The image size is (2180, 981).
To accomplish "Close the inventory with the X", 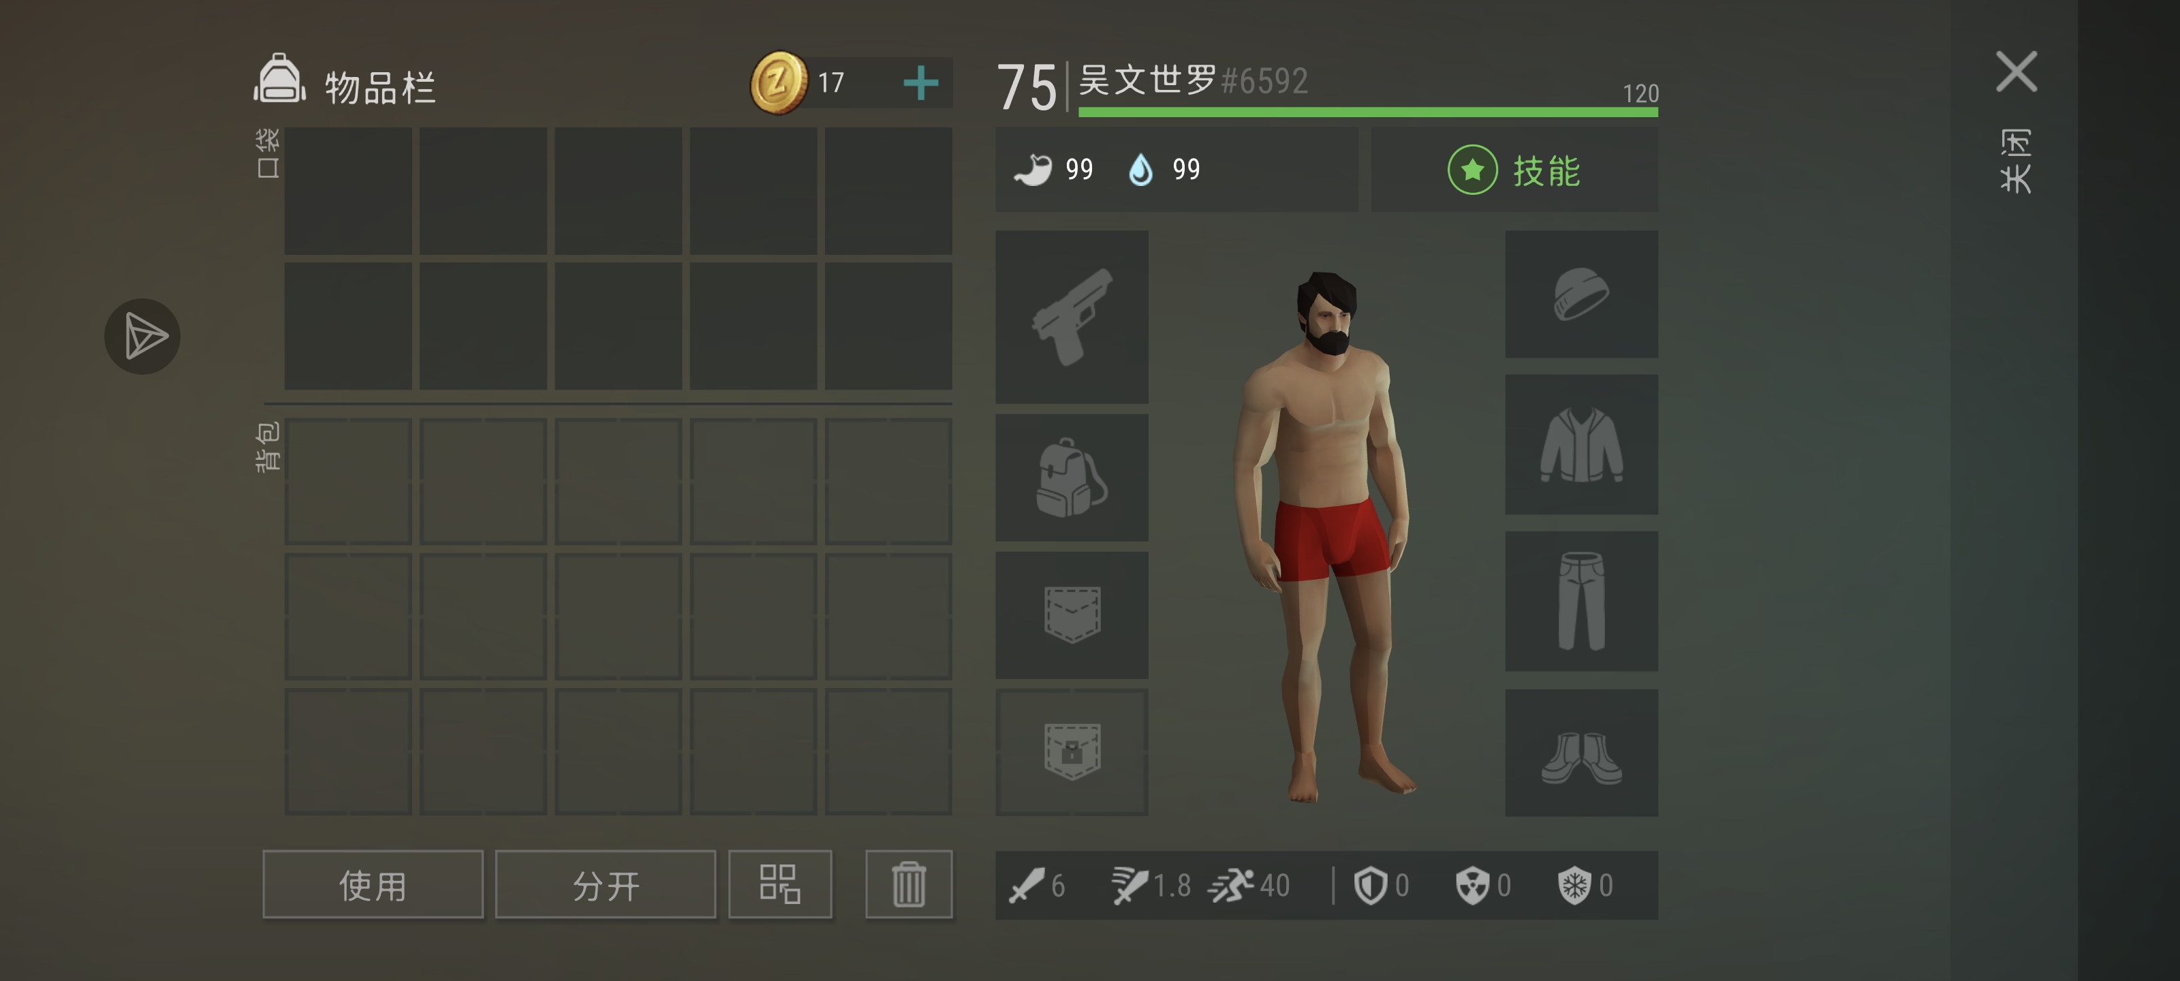I will click(2016, 71).
